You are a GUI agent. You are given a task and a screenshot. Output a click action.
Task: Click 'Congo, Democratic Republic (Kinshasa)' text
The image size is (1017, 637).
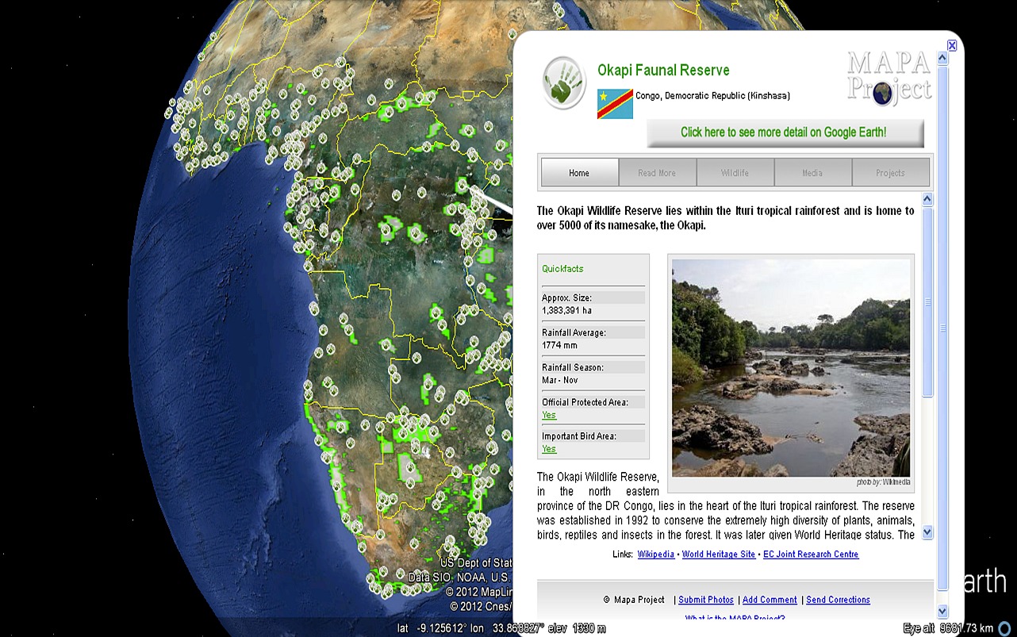point(712,96)
